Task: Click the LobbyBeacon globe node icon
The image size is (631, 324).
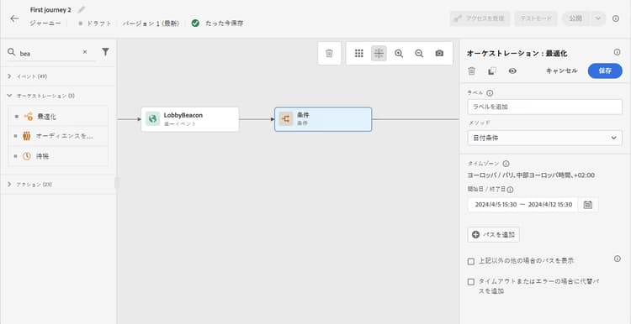Action: click(152, 119)
